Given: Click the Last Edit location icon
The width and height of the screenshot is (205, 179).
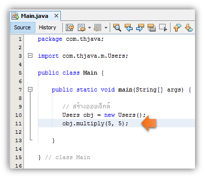Looking at the screenshot, I should pos(70,27).
